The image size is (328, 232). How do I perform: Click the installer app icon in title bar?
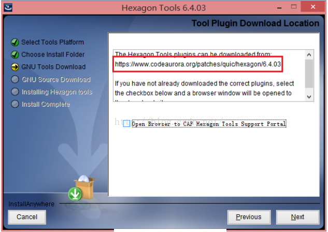tap(8, 8)
